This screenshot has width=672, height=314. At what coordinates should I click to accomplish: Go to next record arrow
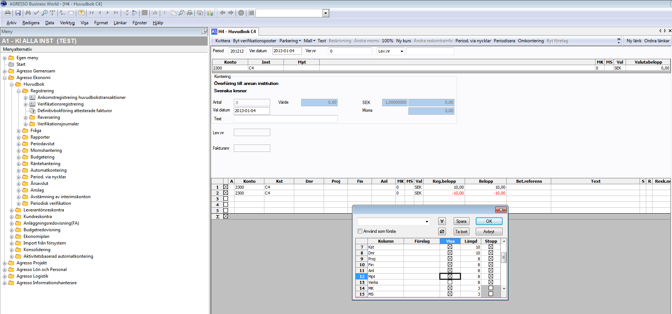[x=108, y=13]
